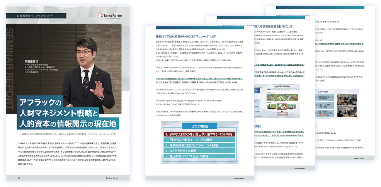Open the top meeting photo on fourth page
Screen dimensions: 381x187
[348, 99]
